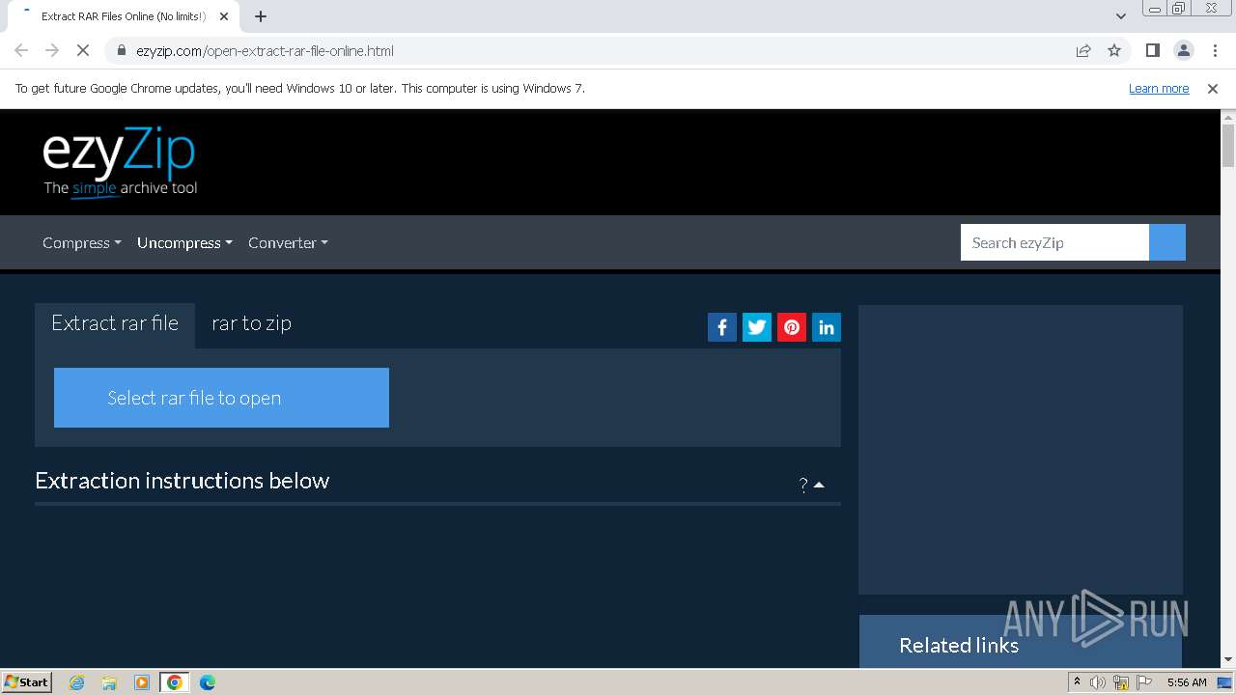Image resolution: width=1236 pixels, height=695 pixels.
Task: Open Chrome three-dot menu
Action: [x=1215, y=50]
